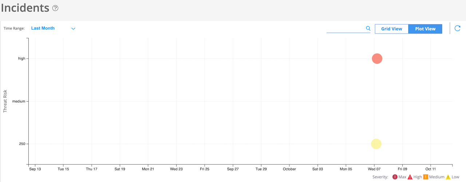
Task: Switch to Plot View
Action: (x=425, y=29)
